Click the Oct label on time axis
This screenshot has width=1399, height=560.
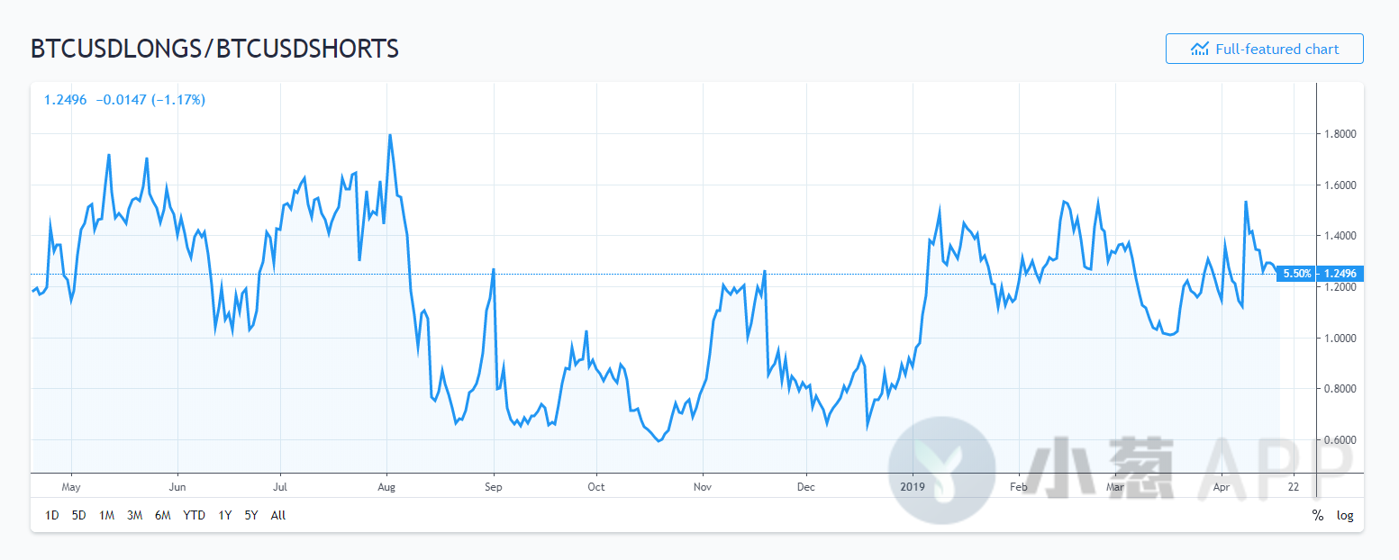pyautogui.click(x=596, y=487)
